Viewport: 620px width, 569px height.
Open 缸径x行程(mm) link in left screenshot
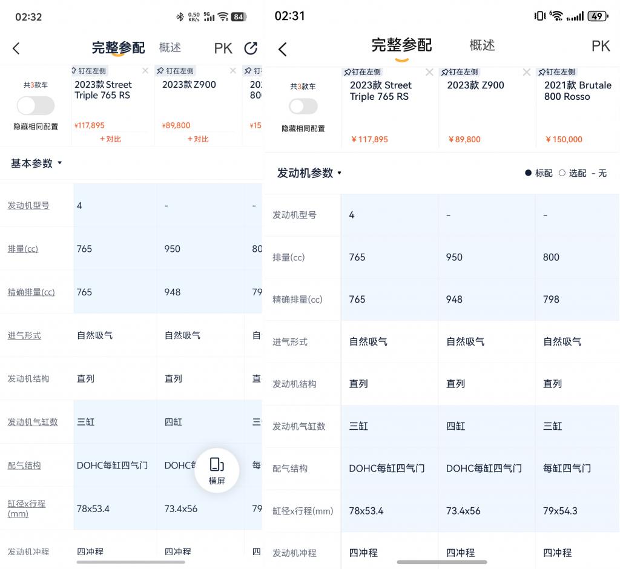[x=27, y=508]
